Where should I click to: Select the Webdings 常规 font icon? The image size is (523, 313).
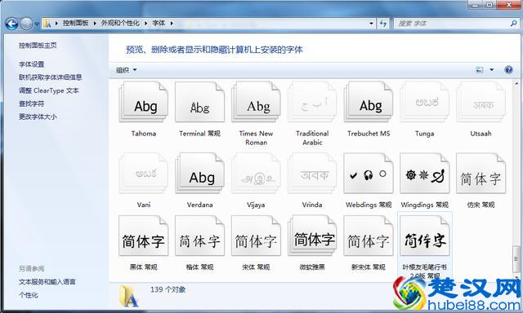369,174
